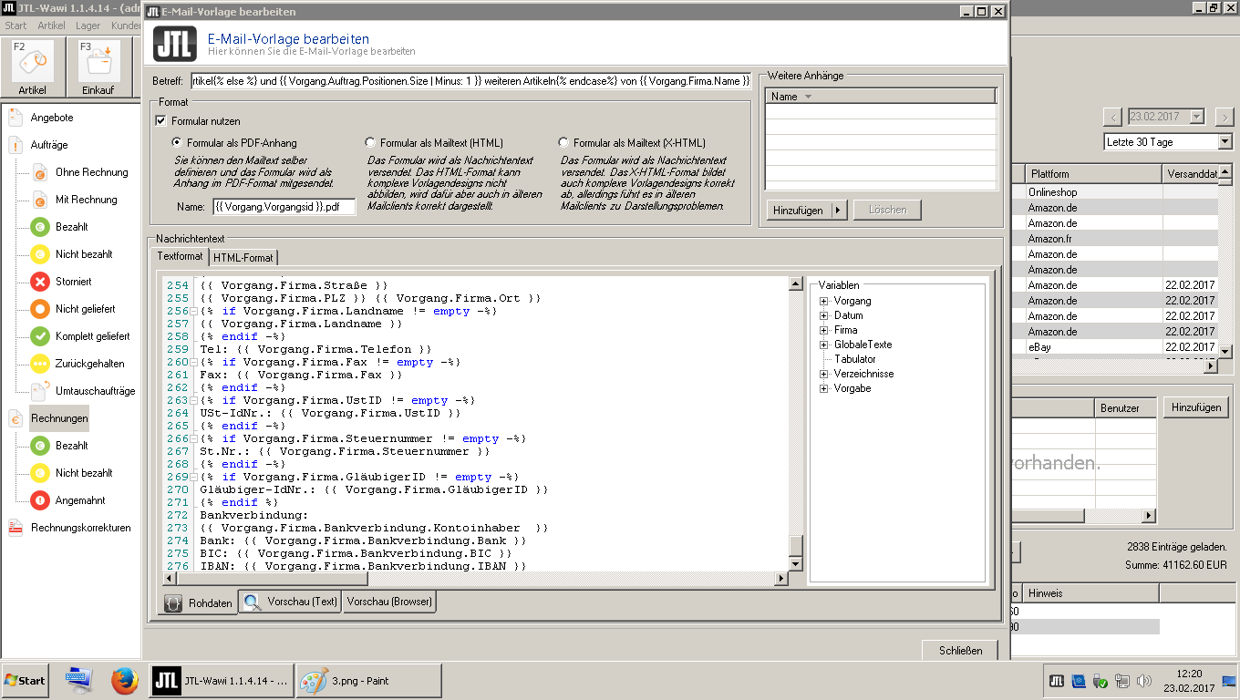
Task: Launch Firefox from the taskbar
Action: tap(124, 681)
